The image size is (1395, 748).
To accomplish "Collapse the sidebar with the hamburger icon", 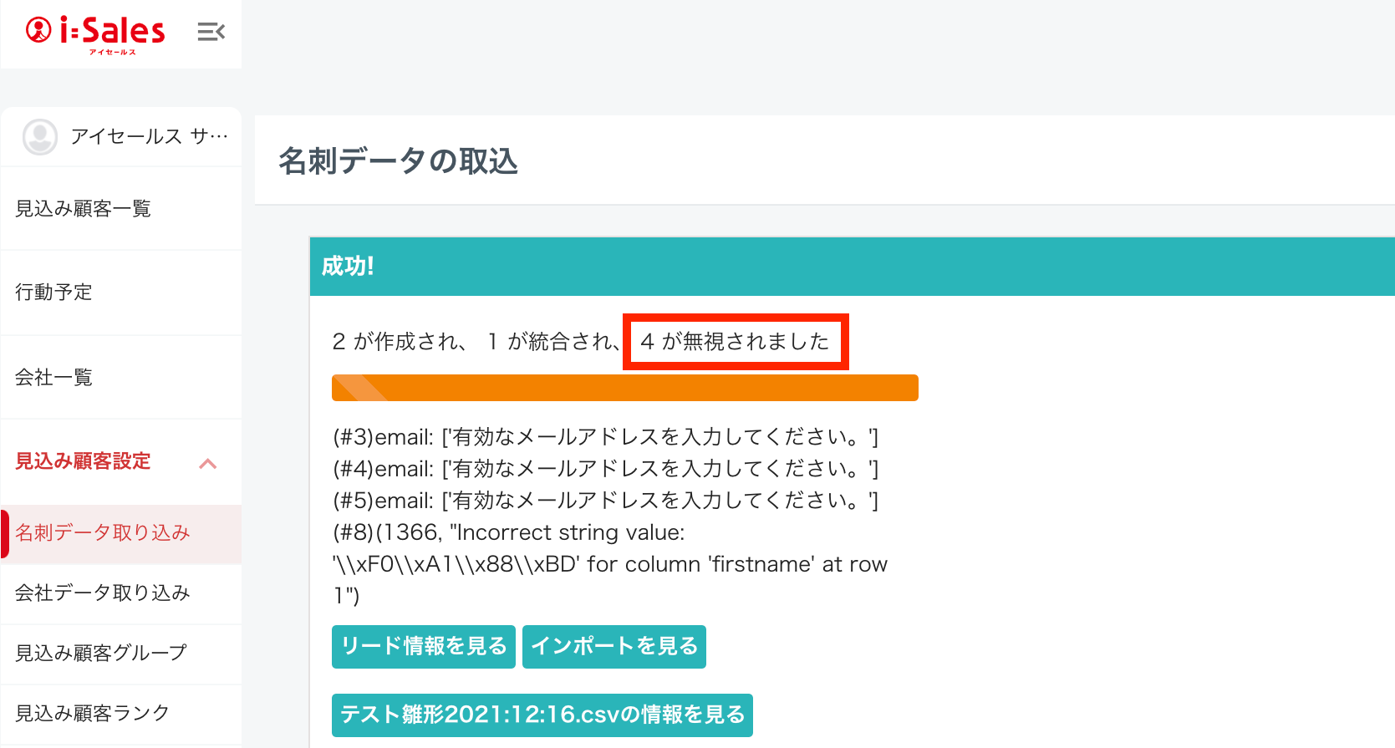I will tap(211, 33).
